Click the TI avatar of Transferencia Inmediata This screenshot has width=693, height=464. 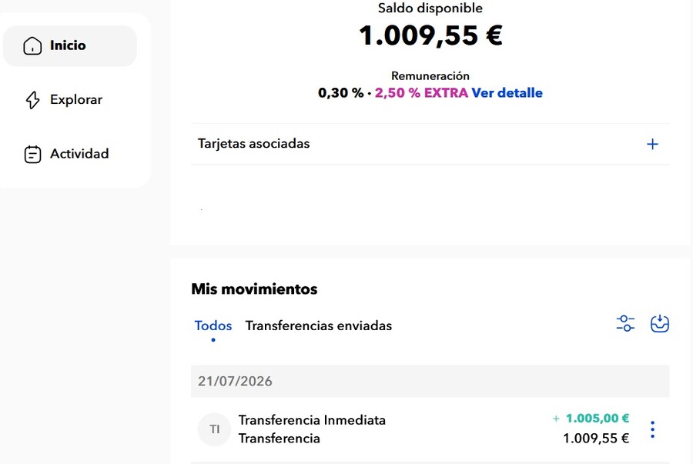[x=214, y=429]
